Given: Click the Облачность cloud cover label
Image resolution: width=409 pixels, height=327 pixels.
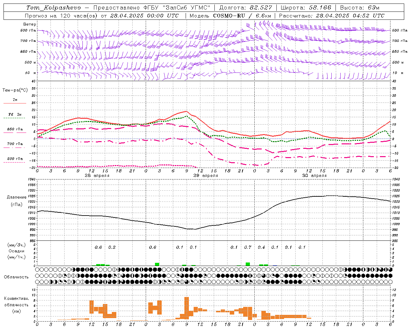Looking at the screenshot, I should (x=16, y=277).
